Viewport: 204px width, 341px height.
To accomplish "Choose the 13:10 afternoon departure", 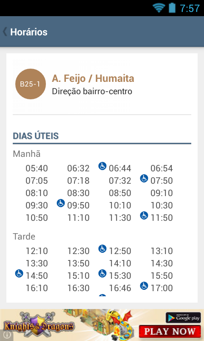I will click(x=162, y=251).
